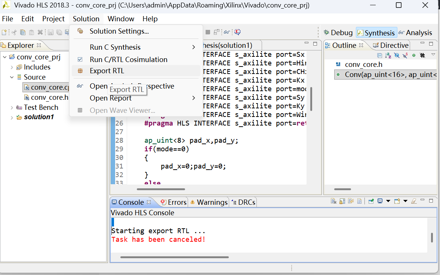Select conv_core.cpp in the Explorer Source folder
This screenshot has width=440, height=275.
[46, 87]
